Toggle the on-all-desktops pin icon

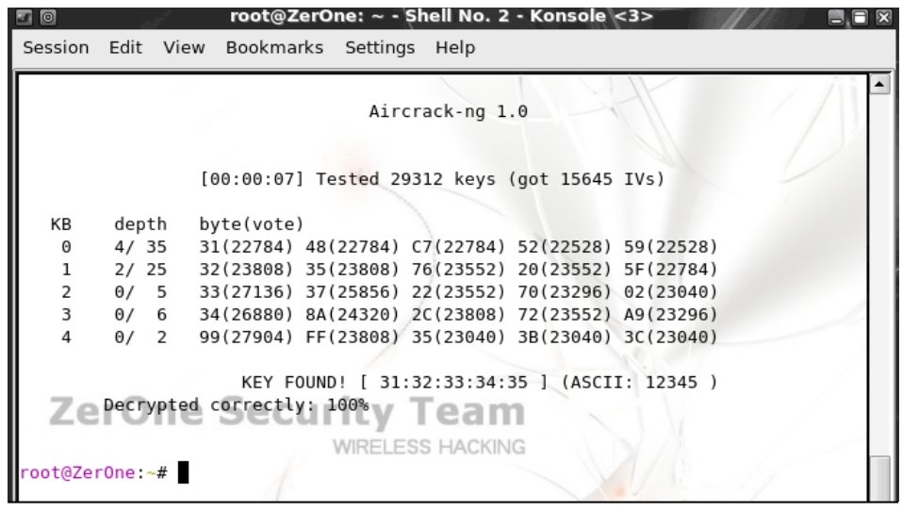[x=48, y=17]
